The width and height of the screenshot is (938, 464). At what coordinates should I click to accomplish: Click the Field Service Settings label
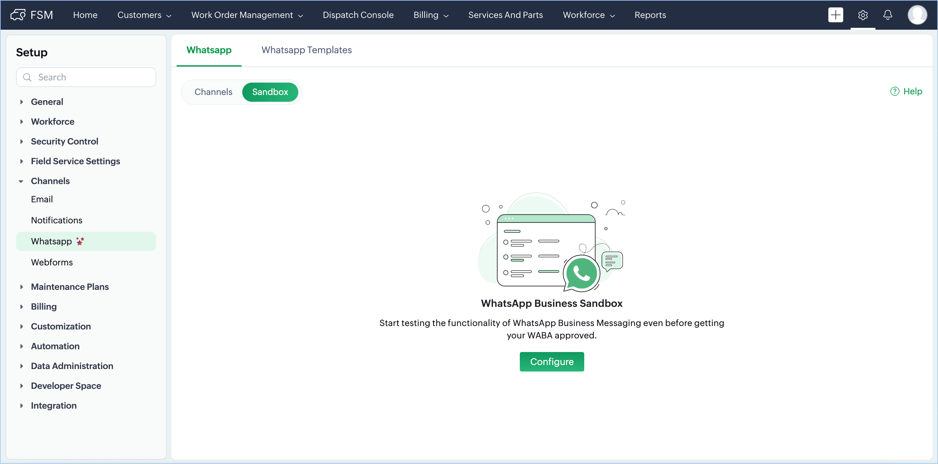click(75, 161)
